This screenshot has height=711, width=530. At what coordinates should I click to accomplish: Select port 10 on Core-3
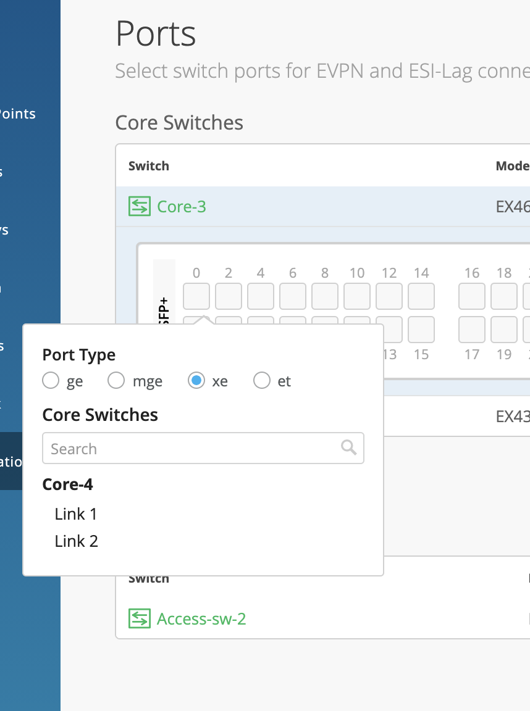(357, 296)
